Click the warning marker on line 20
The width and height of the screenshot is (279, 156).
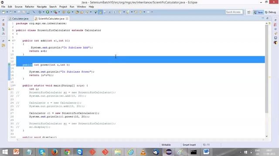pyautogui.click(x=9, y=89)
